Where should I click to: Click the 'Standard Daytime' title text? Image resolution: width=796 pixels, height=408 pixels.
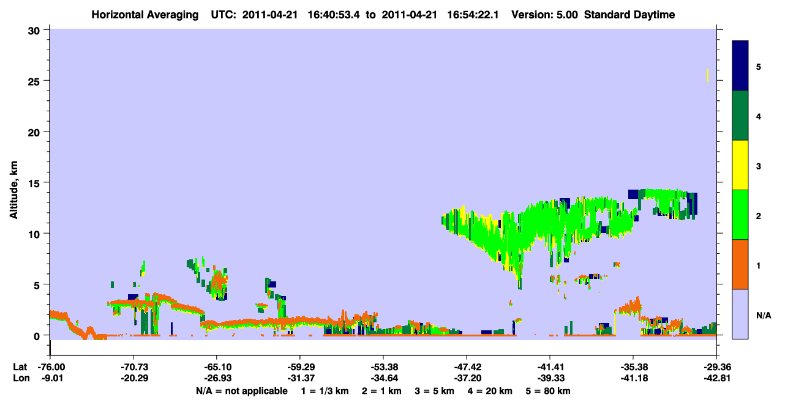coord(629,15)
